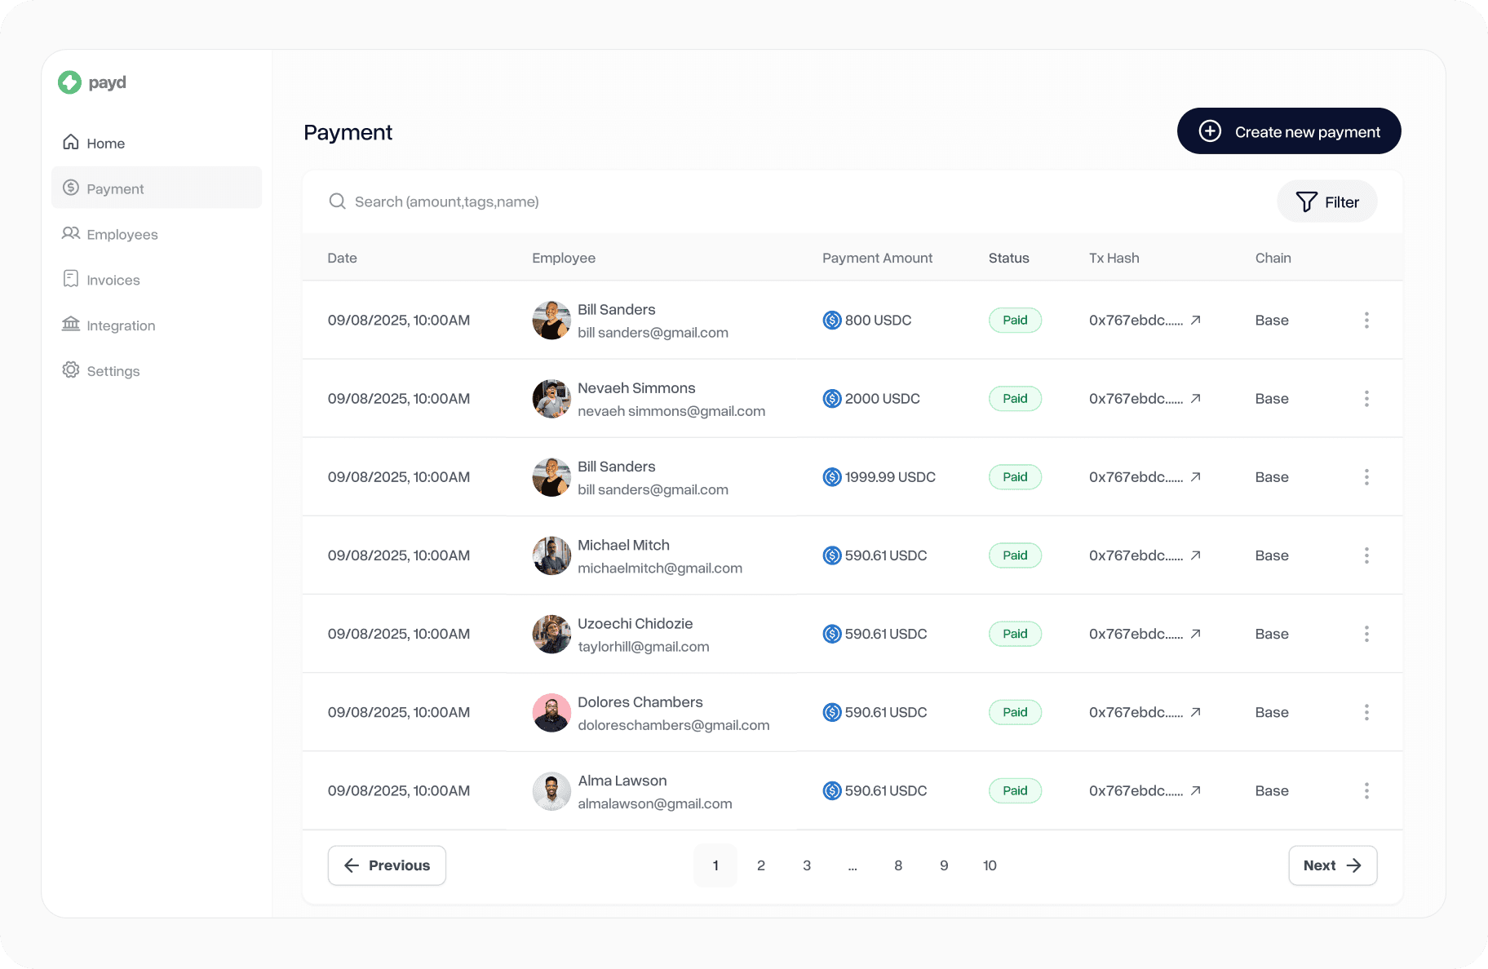
Task: Click email michaelmitch@gmail.com
Action: coord(660,569)
